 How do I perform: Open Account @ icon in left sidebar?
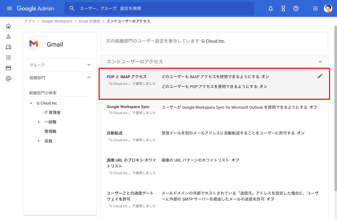8,78
